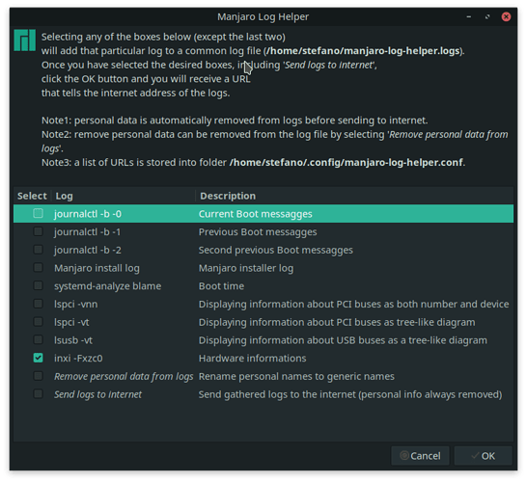Select the PCI buses number and device description
Viewport: 527px width, 482px height.
pos(353,304)
